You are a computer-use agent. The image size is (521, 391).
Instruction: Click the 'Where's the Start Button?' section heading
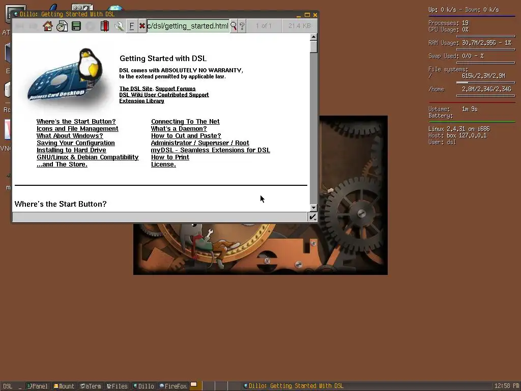point(61,204)
